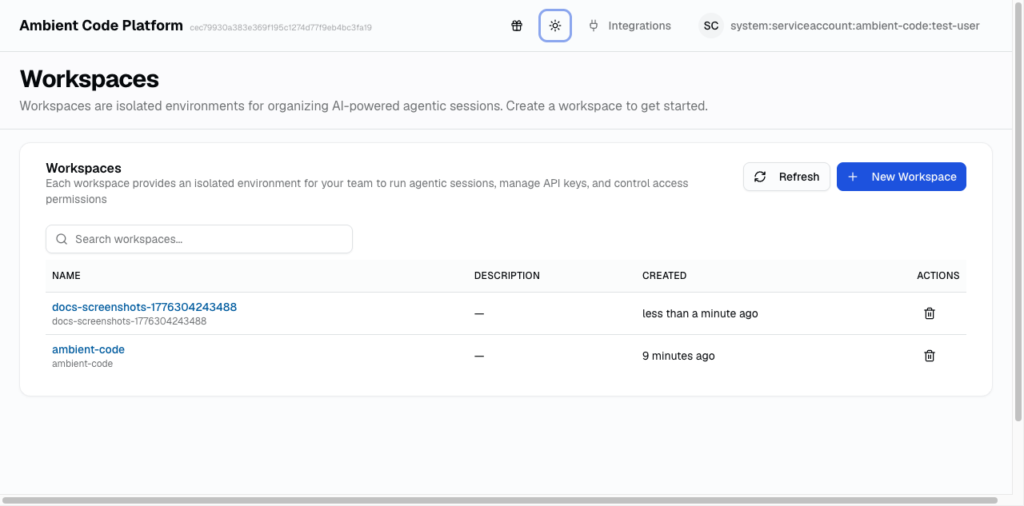Sort workspaces by the CREATED column
The width and height of the screenshot is (1024, 506).
[x=664, y=275]
